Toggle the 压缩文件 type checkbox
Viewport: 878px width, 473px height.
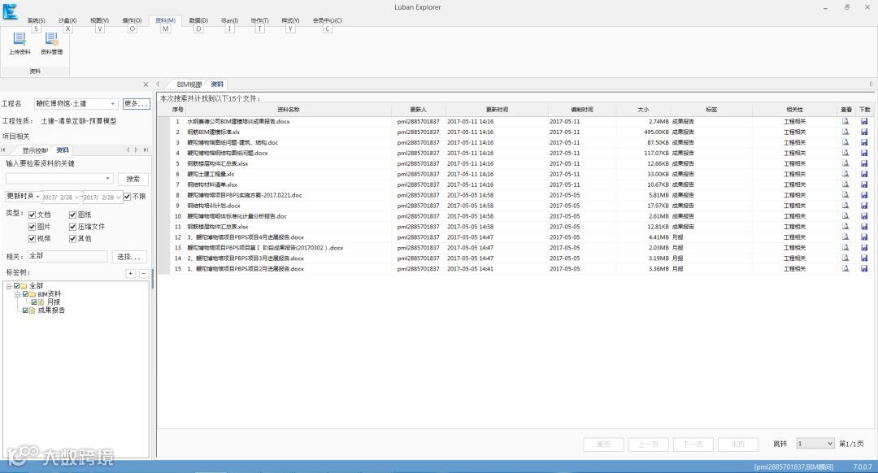(73, 227)
